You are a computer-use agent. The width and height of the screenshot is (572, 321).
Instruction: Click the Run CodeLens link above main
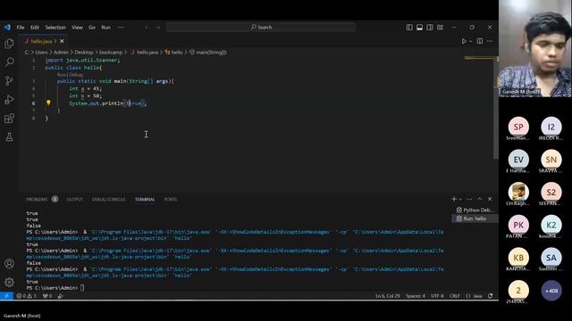61,75
